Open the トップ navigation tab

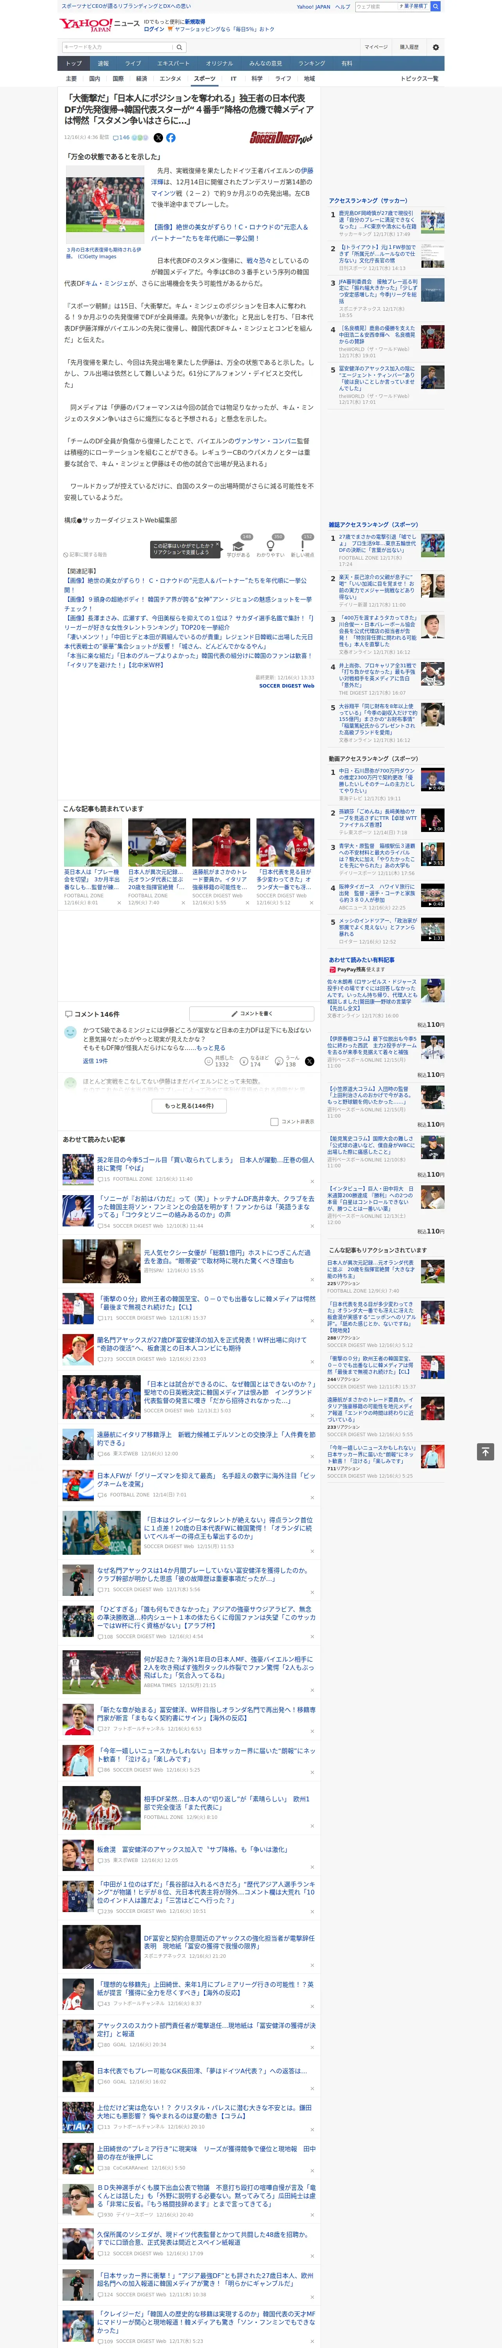coord(74,64)
